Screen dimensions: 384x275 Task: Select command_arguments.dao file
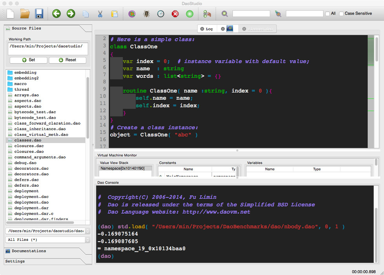pos(40,157)
